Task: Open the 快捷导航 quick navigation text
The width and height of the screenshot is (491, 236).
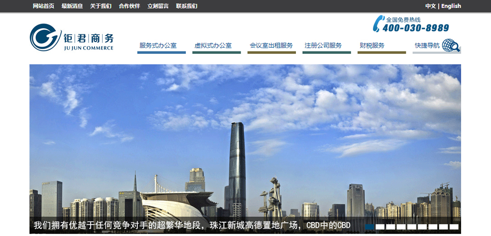Action: pos(427,46)
